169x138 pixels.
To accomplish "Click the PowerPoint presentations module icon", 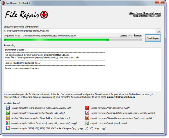I will pos(87,118).
